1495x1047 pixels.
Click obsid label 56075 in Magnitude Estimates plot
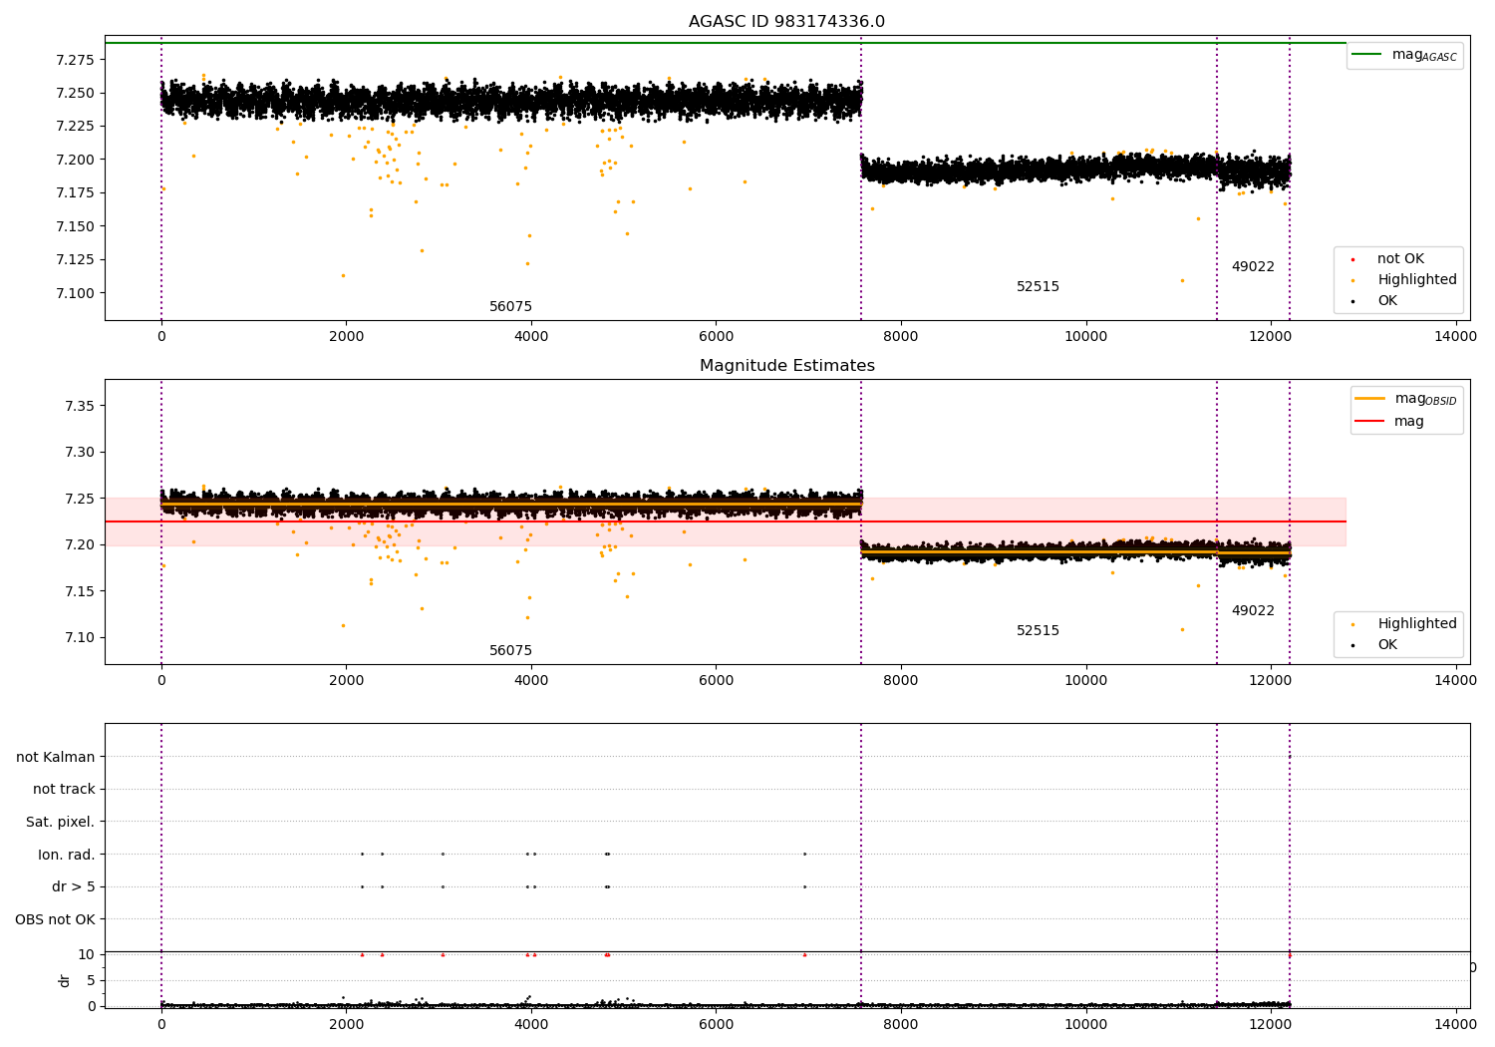tap(510, 651)
